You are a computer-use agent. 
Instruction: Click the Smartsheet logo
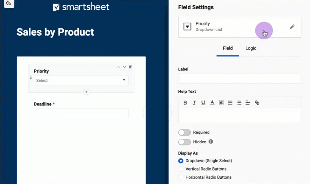(x=81, y=7)
